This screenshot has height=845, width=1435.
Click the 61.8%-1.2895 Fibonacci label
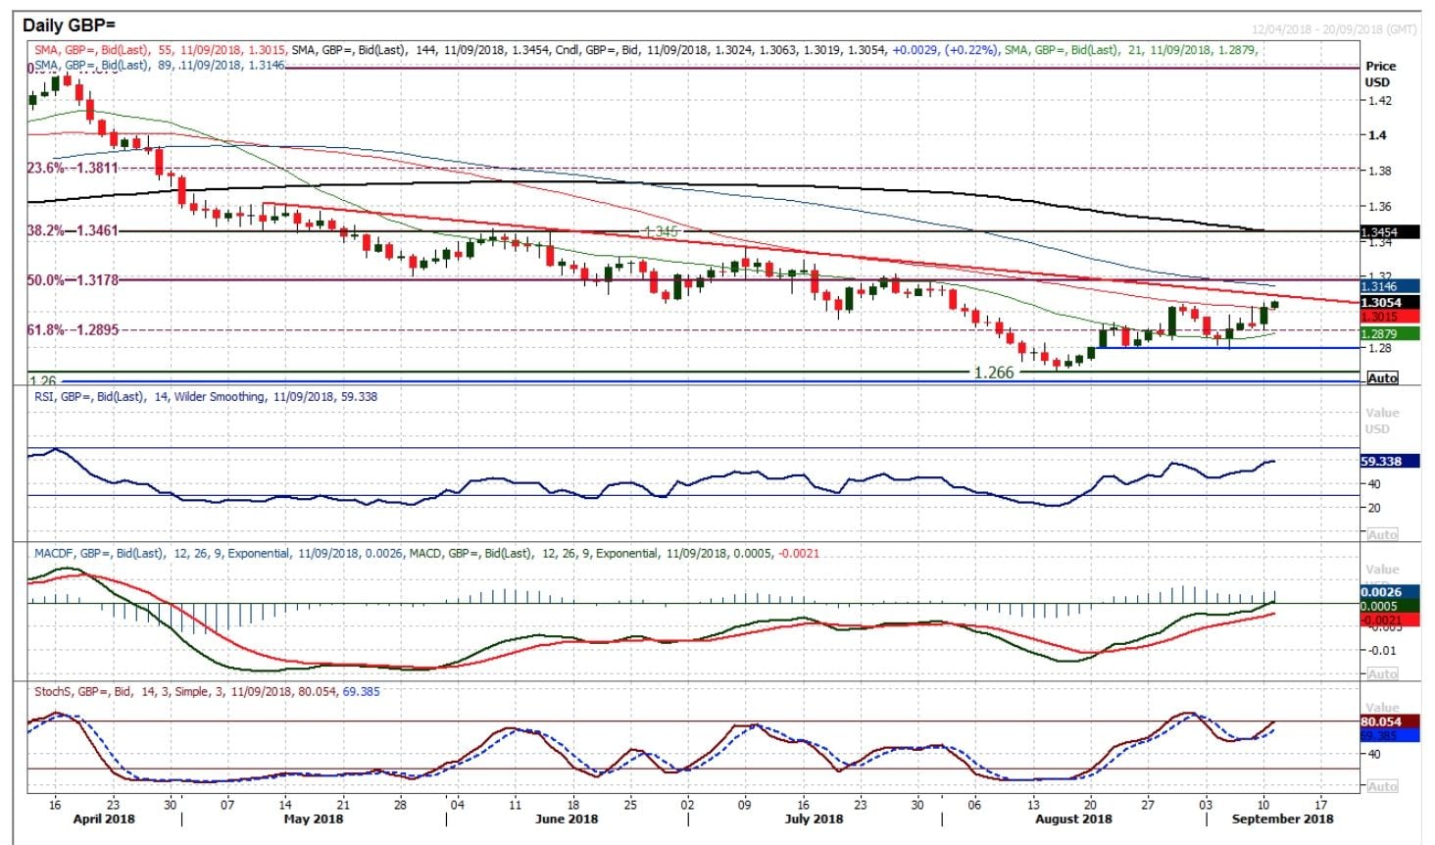tap(73, 330)
